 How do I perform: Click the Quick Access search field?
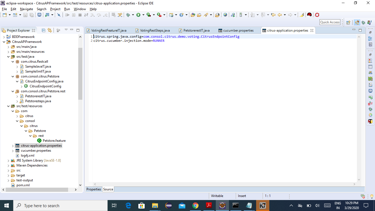pyautogui.click(x=330, y=22)
